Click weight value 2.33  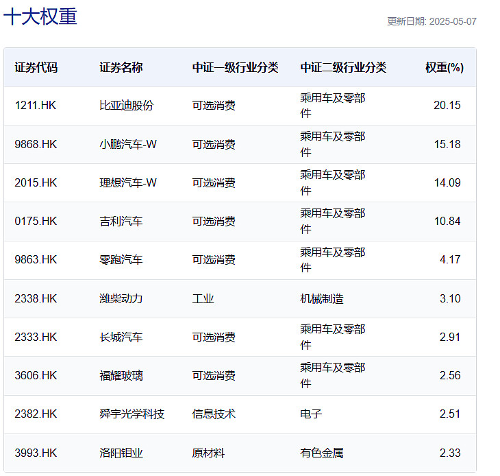pyautogui.click(x=450, y=453)
